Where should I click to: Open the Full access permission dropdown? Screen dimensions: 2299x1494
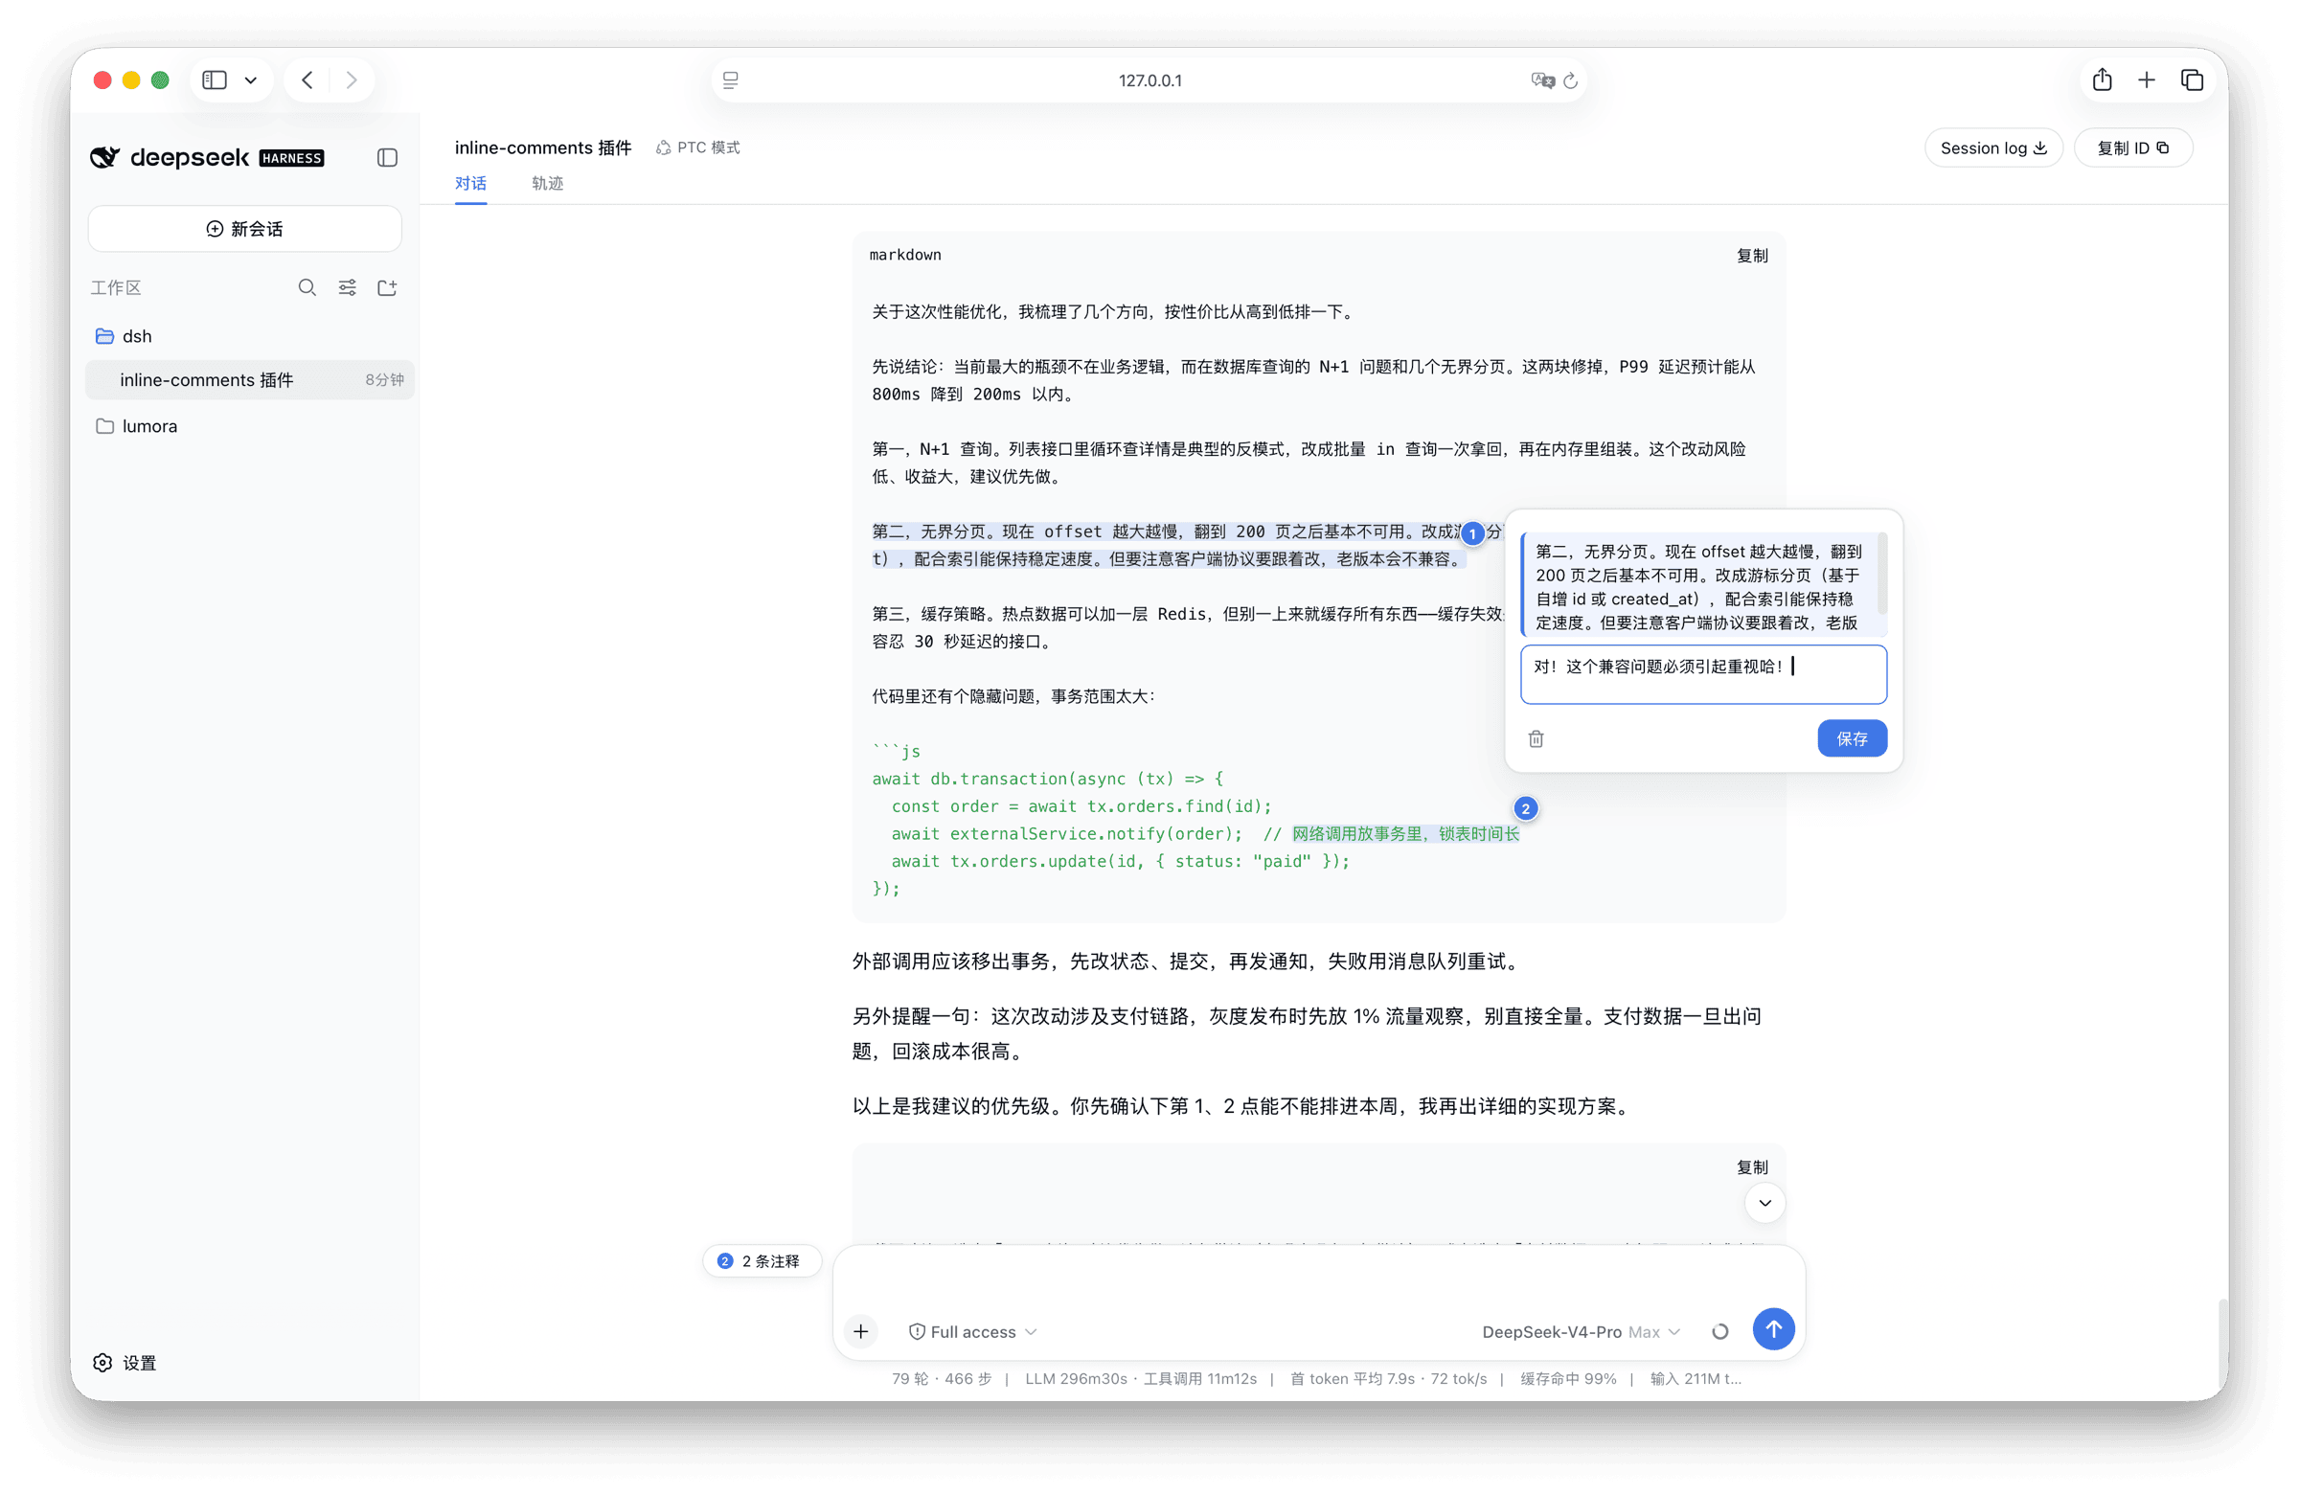(972, 1332)
